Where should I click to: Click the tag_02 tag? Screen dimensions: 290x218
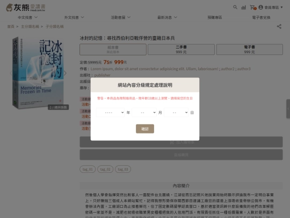[x=105, y=169]
